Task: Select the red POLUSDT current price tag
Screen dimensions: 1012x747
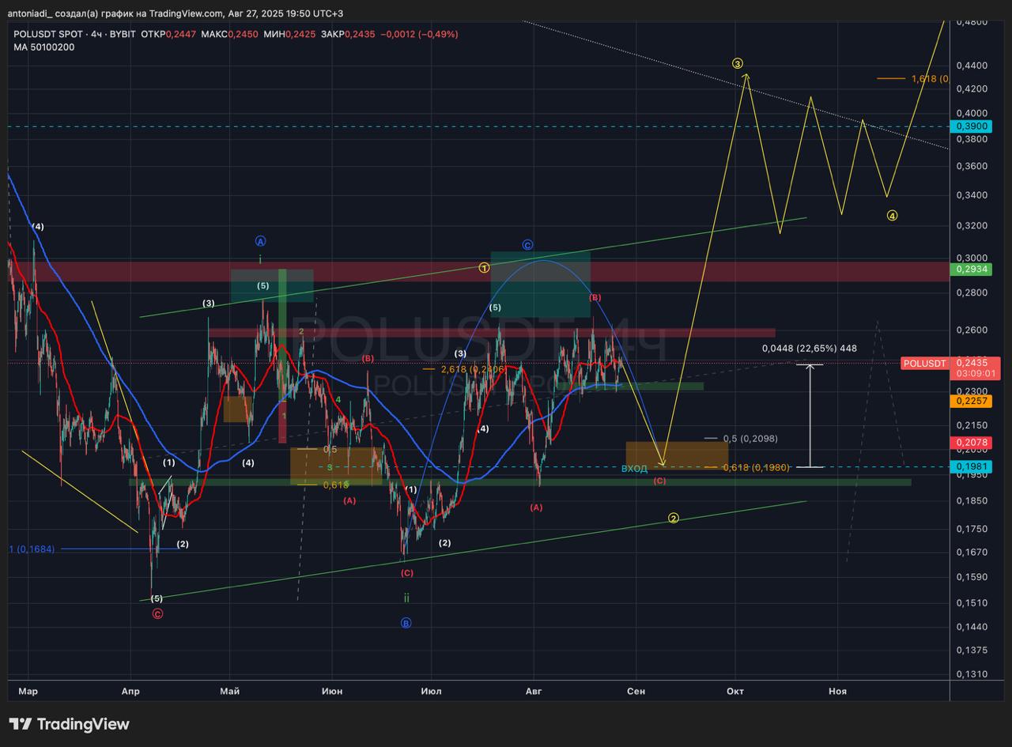Action: click(x=924, y=363)
